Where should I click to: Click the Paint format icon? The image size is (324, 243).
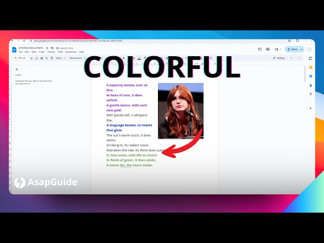coord(52,58)
